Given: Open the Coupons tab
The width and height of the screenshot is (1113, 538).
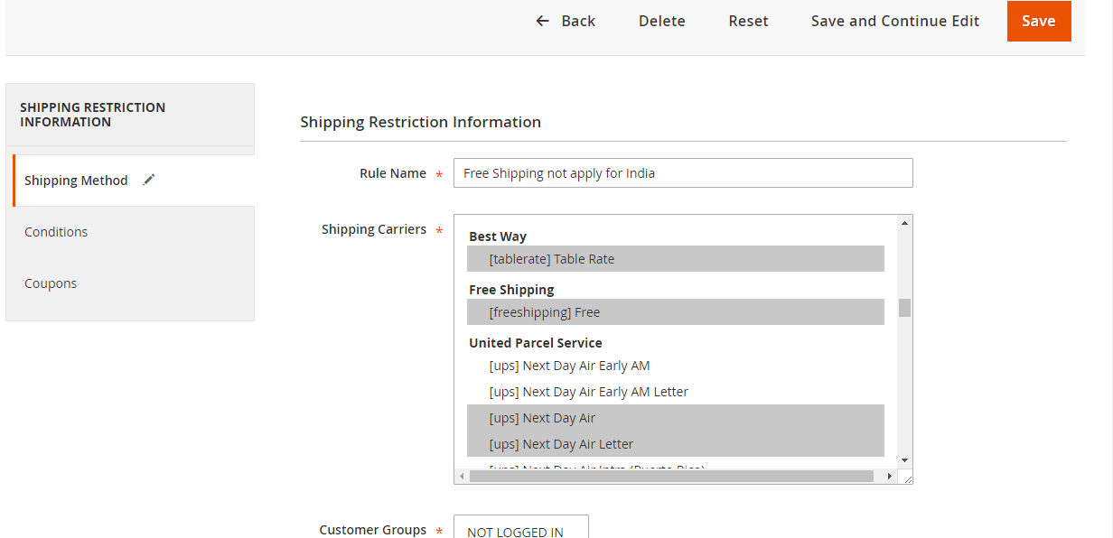Looking at the screenshot, I should click(51, 283).
